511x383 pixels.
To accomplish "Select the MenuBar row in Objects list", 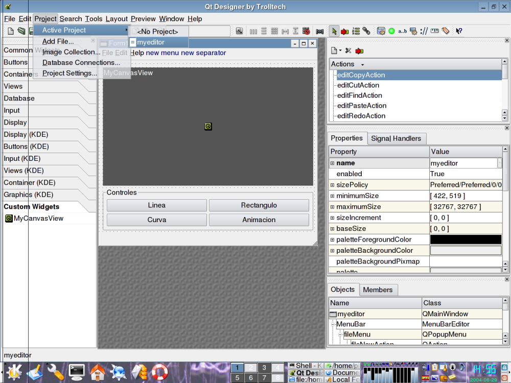I will [x=415, y=324].
